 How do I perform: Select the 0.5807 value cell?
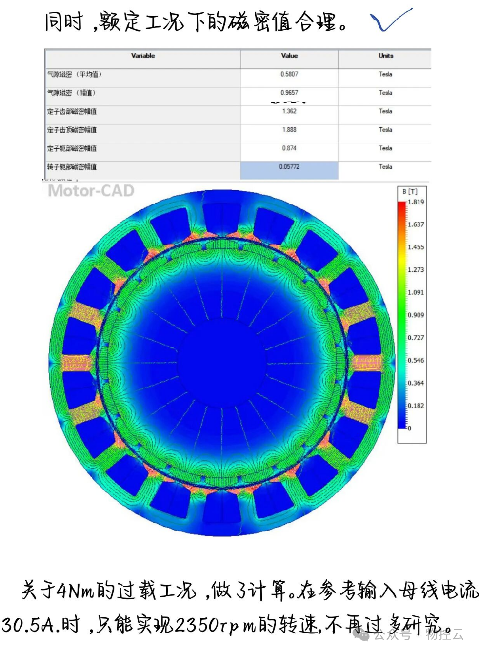(289, 75)
